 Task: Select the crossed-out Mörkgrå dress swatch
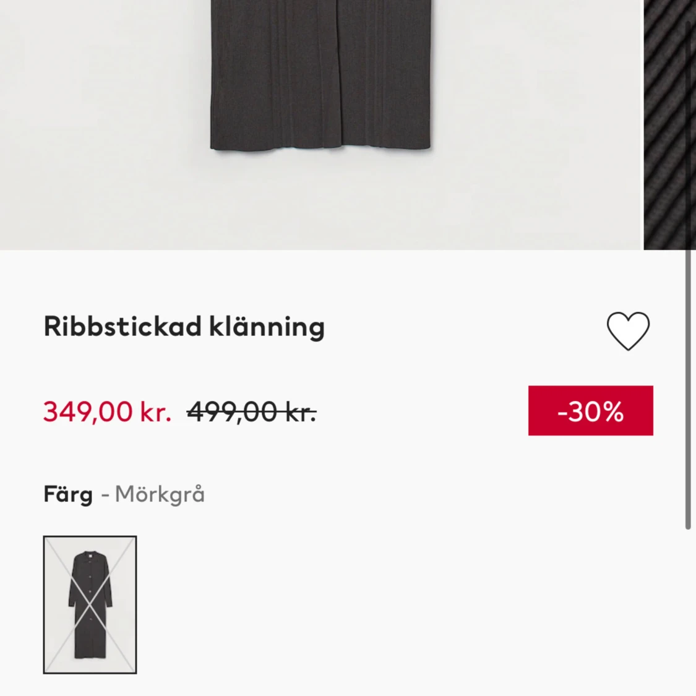coord(90,604)
